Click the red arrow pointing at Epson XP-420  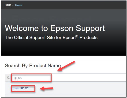[x=47, y=88]
